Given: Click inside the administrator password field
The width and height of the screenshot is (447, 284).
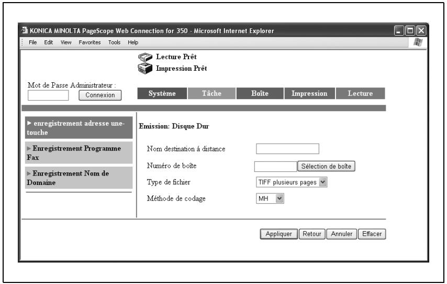Looking at the screenshot, I should pos(48,95).
